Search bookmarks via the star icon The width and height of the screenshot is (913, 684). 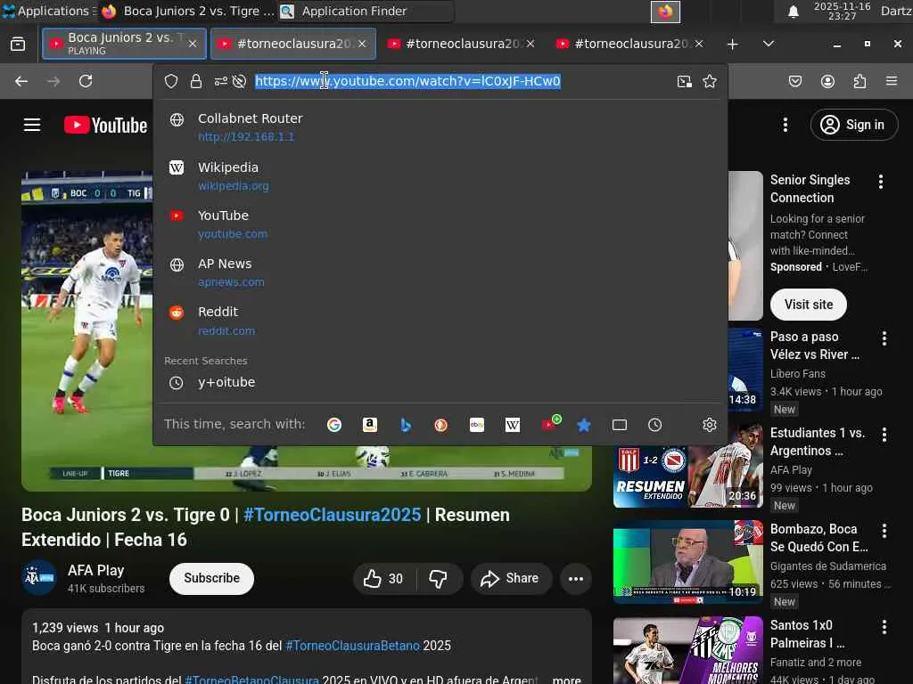(x=584, y=425)
